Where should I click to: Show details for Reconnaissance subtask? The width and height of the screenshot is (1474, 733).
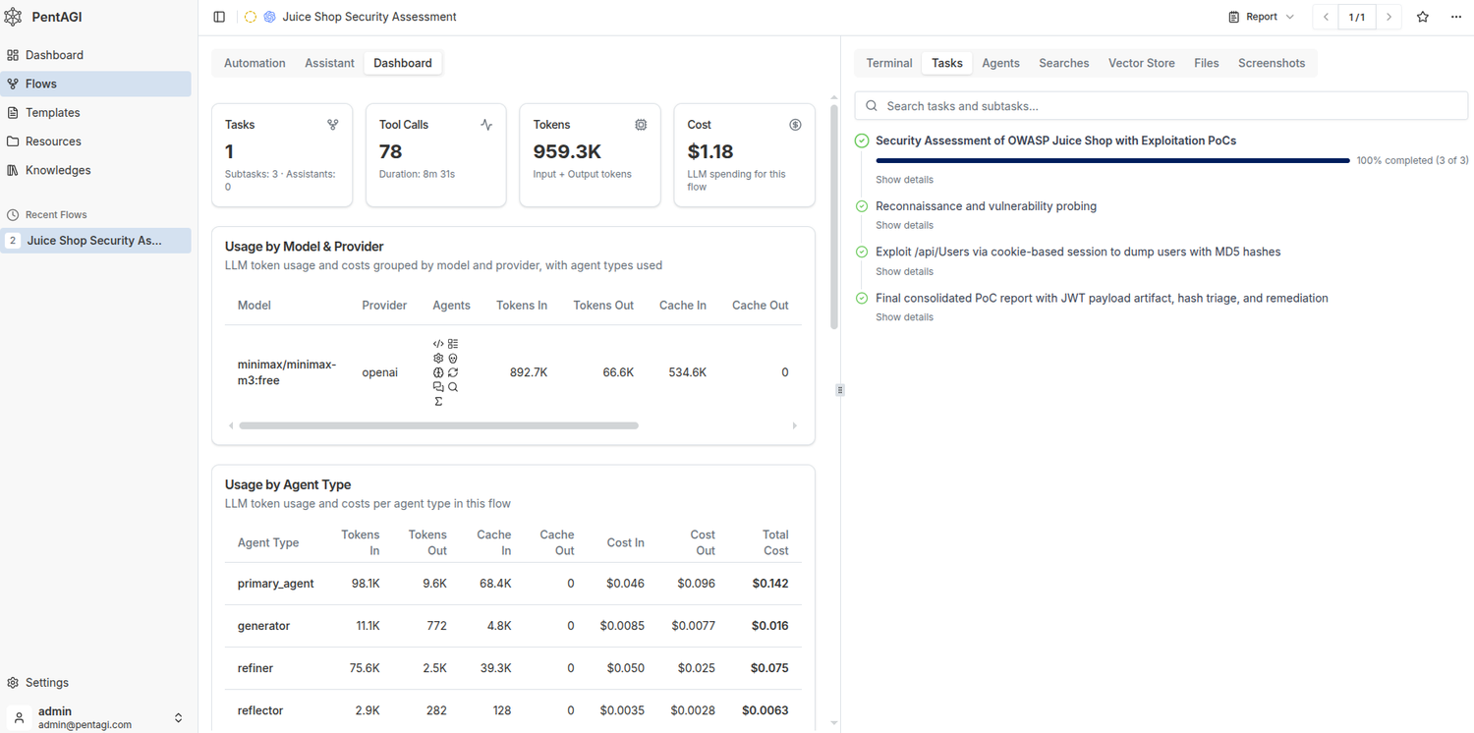click(x=904, y=225)
